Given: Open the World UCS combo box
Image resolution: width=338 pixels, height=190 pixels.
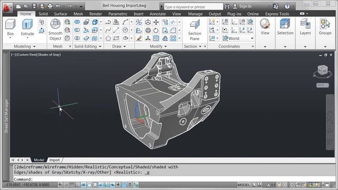Looking at the screenshot, I should click(x=238, y=39).
